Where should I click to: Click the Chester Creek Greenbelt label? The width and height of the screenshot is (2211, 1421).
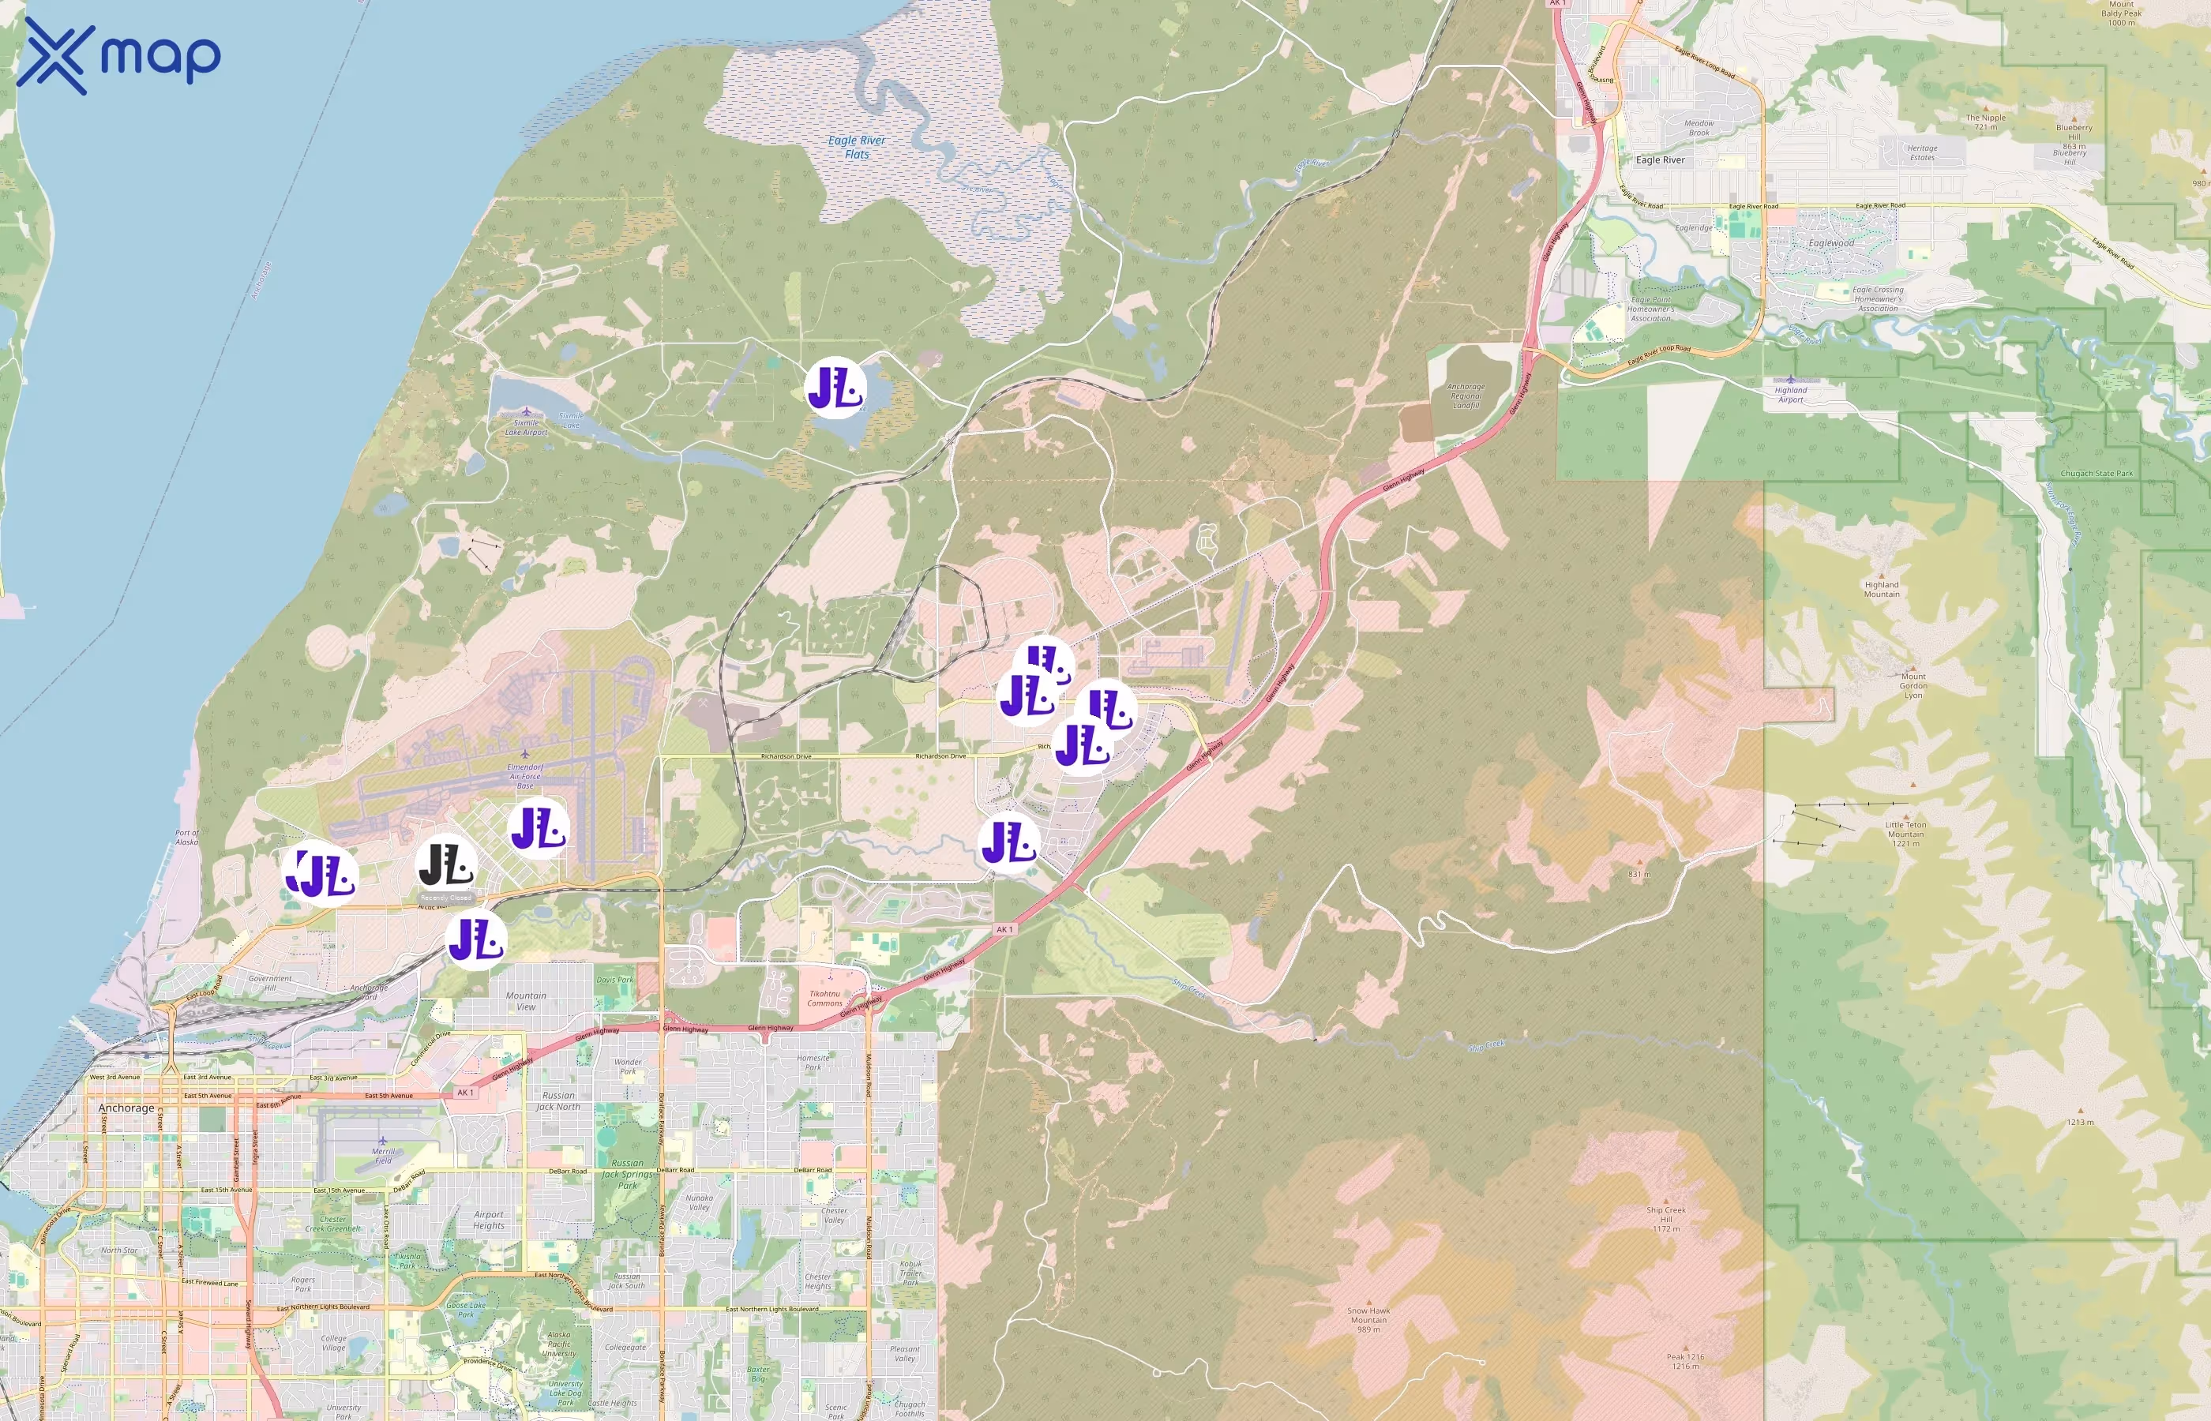[333, 1224]
